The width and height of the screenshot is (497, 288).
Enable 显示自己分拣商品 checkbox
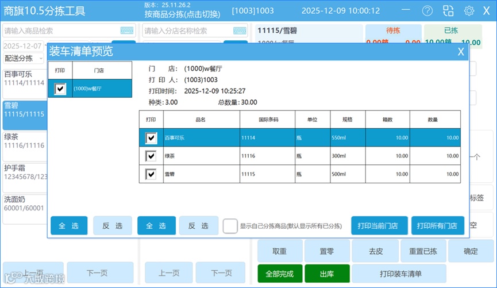[230, 226]
